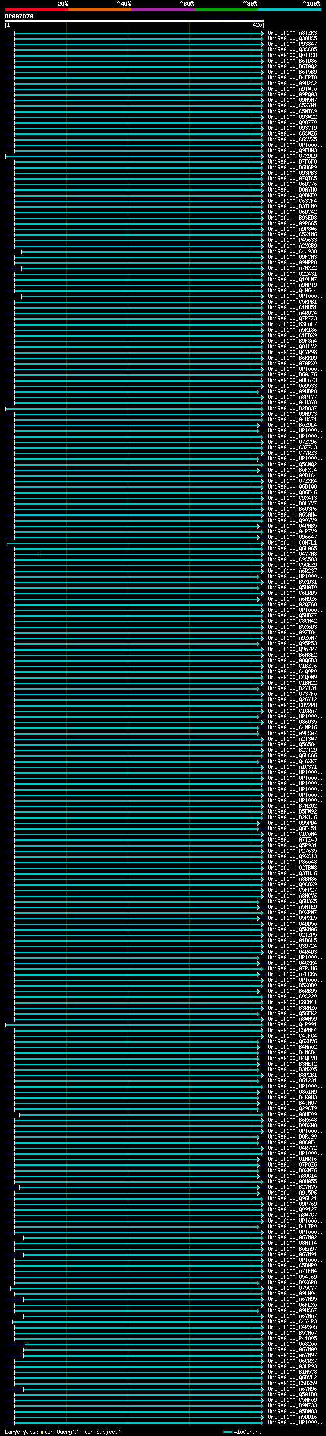Select the UniRef100_B6TD86 label
Screen dimensions: 326x1436
tap(292, 61)
